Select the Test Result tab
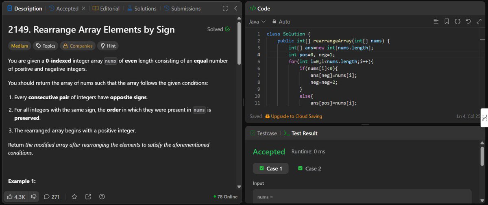488x205 pixels. [301, 133]
